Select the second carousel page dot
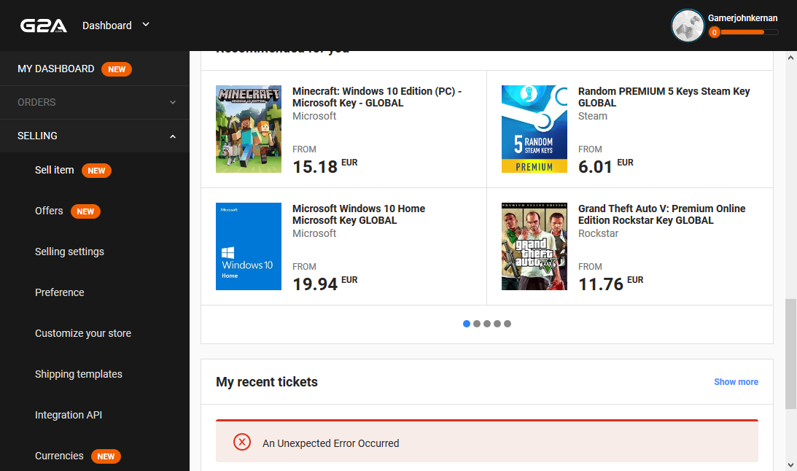The height and width of the screenshot is (471, 797). click(477, 324)
